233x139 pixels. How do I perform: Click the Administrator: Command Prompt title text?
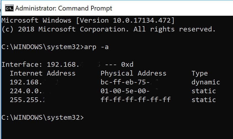coord(64,8)
